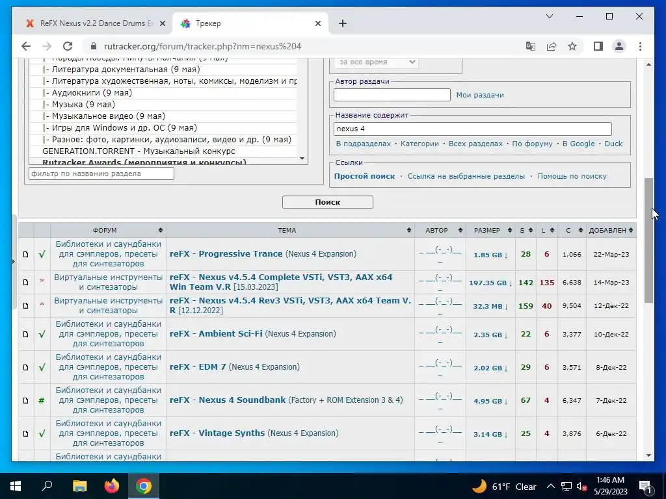Open the notification center icon

click(645, 486)
